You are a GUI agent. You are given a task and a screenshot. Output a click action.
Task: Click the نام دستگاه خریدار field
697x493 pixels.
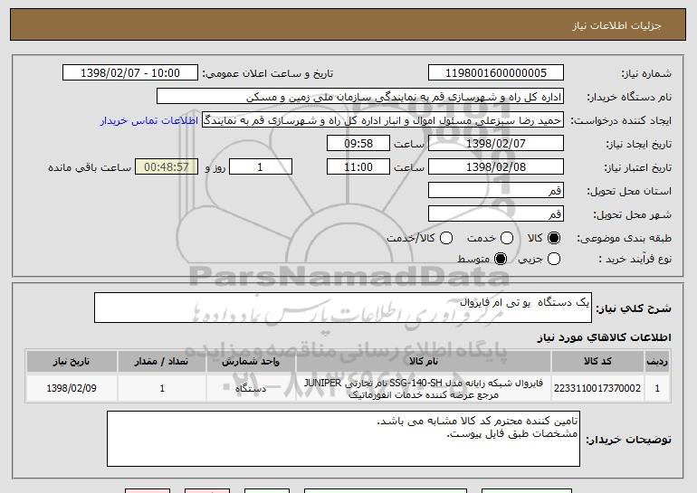(360, 97)
